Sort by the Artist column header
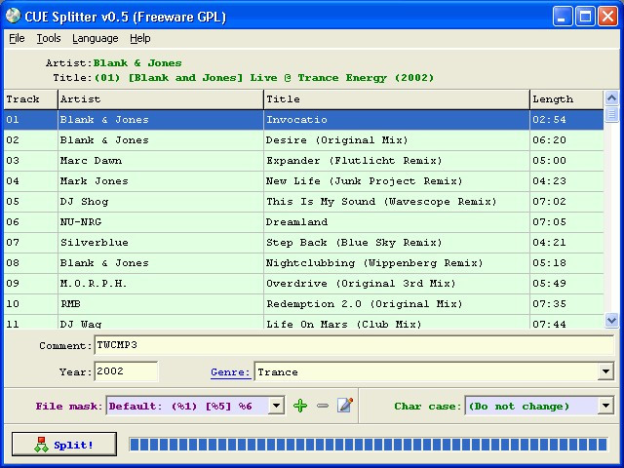Screen dimensions: 624x468 coord(161,99)
